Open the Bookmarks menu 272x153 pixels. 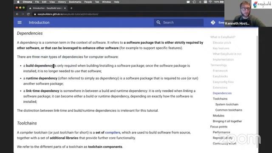pos(75,2)
